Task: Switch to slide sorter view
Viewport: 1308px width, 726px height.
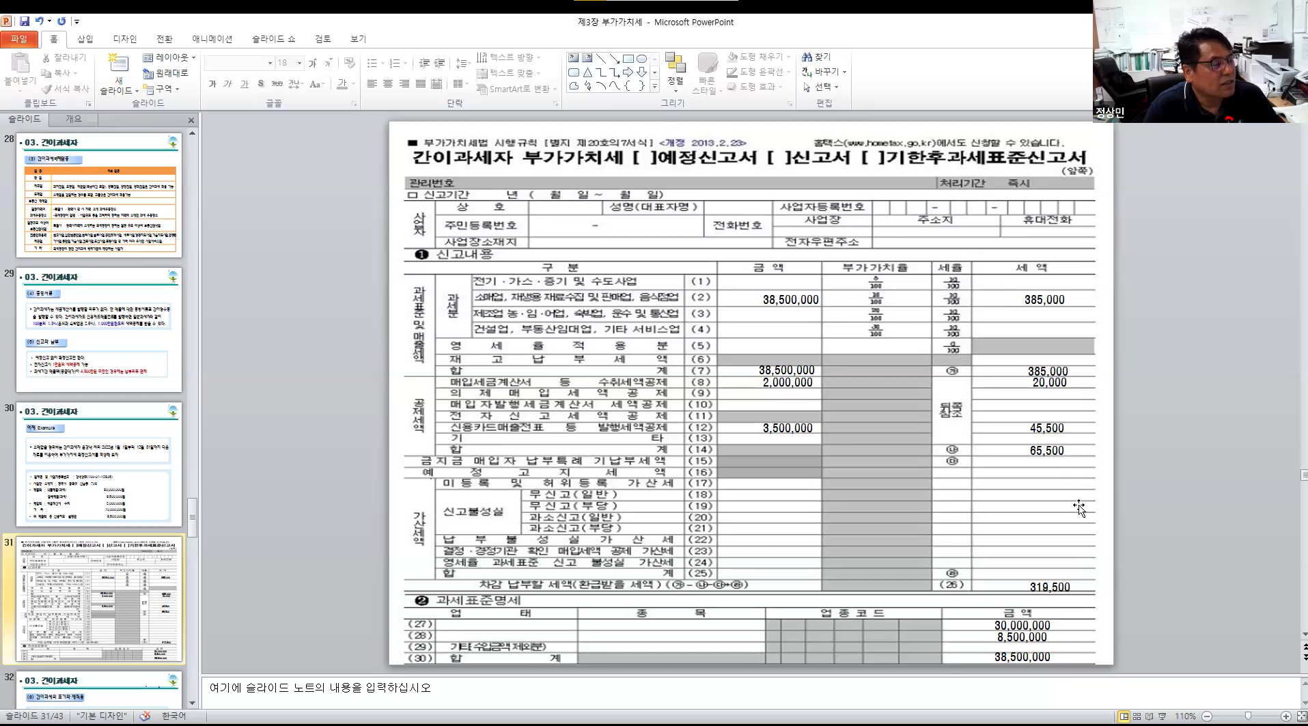Action: [1137, 716]
